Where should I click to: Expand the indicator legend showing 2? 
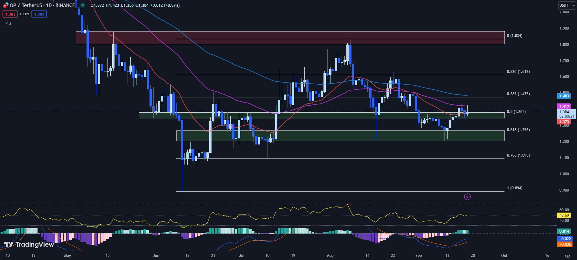pyautogui.click(x=8, y=23)
